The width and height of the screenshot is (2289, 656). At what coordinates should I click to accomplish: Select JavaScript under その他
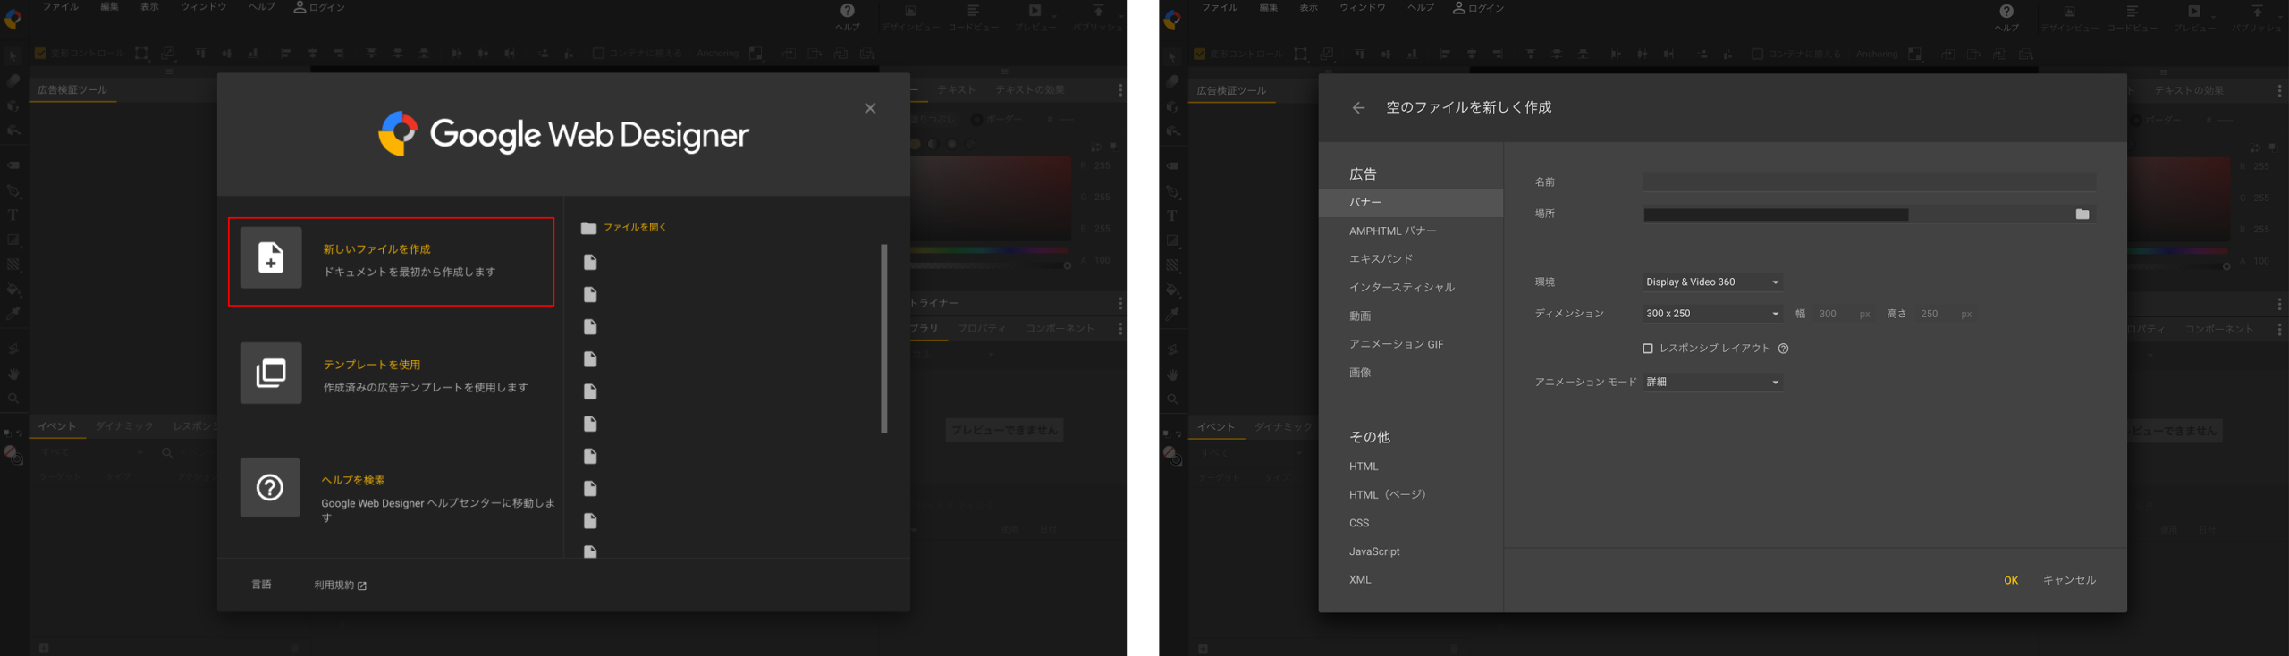pos(1374,551)
